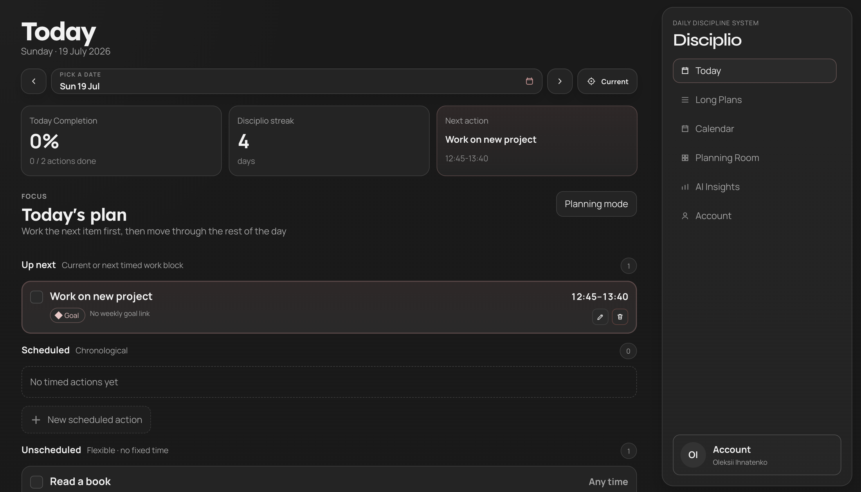Check off Read a book
Screen dimensions: 861x492
[x=37, y=482]
